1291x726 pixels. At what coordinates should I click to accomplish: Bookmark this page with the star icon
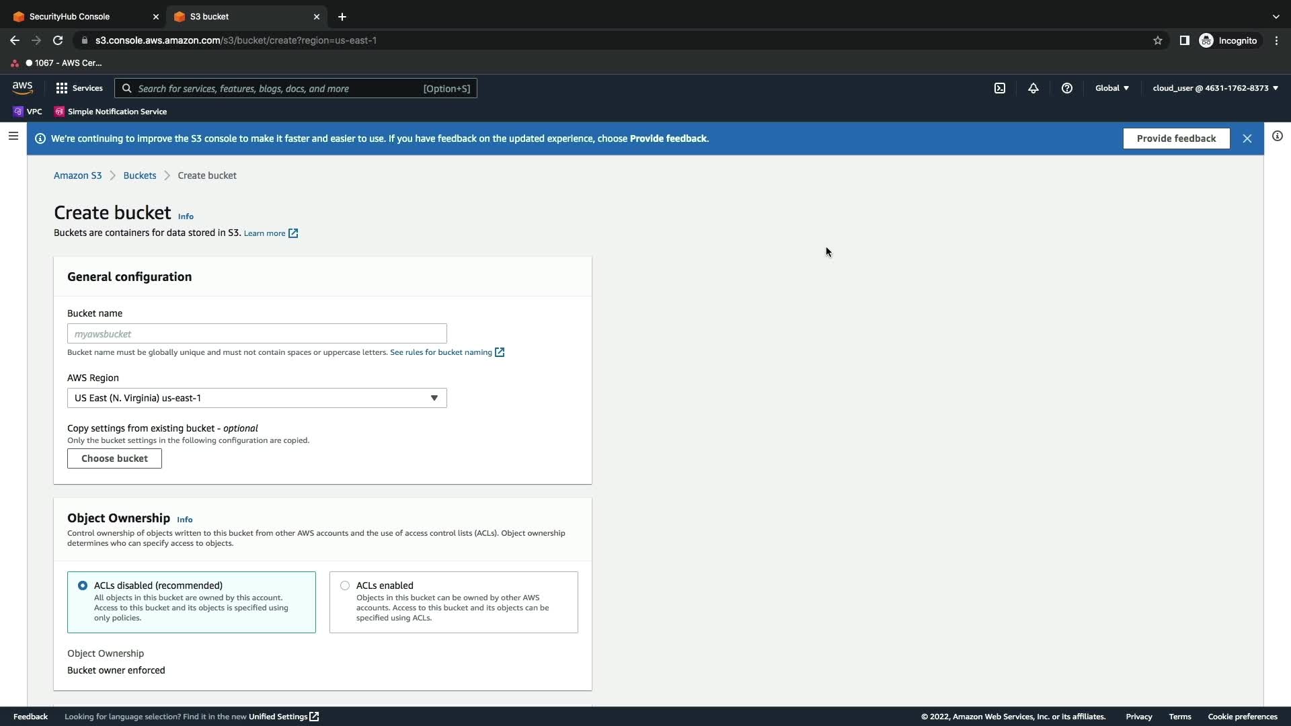(x=1158, y=40)
